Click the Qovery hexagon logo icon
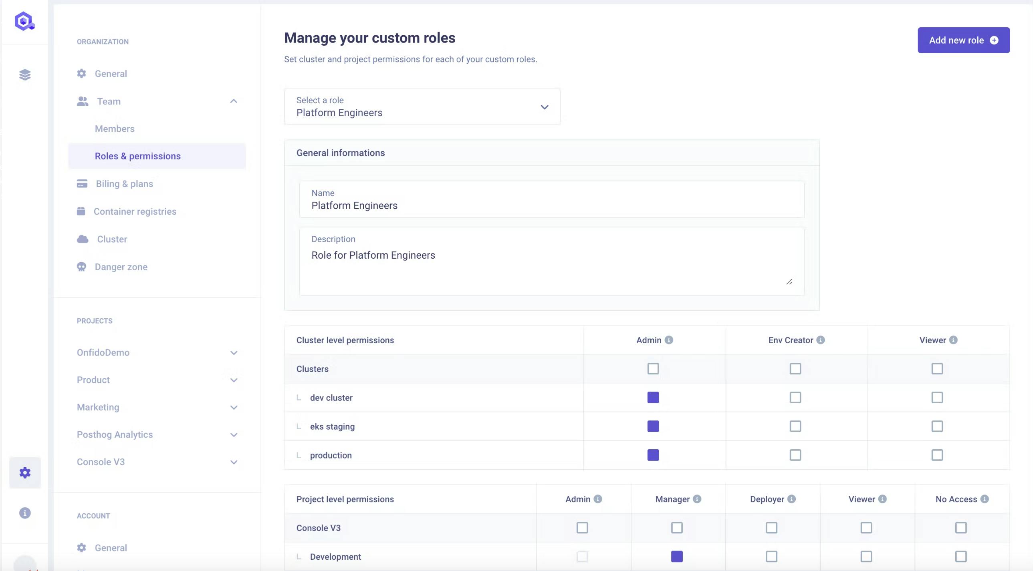This screenshot has height=571, width=1033. (x=24, y=21)
